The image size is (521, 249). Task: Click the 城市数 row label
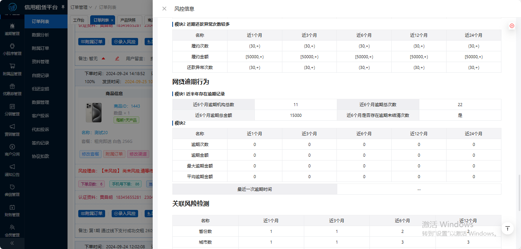point(205,242)
